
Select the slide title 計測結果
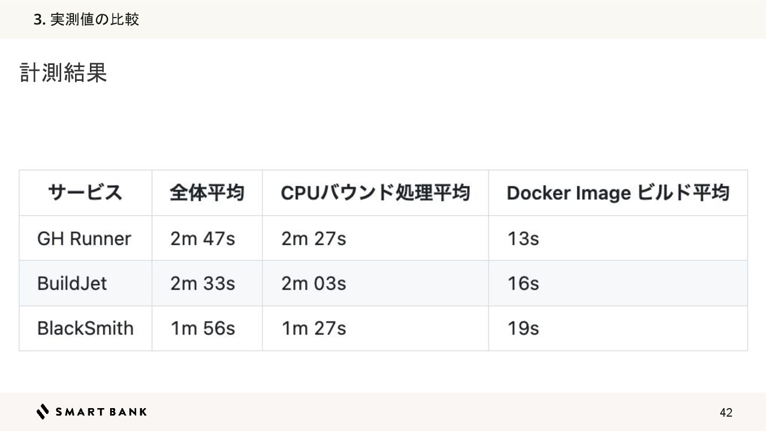[x=63, y=73]
